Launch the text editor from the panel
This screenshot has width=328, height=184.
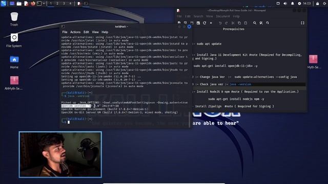[x=26, y=4]
